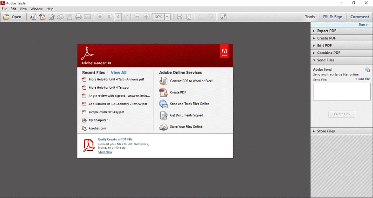This screenshot has height=198, width=373.
Task: Open the Fill & Sign pane
Action: [332, 17]
